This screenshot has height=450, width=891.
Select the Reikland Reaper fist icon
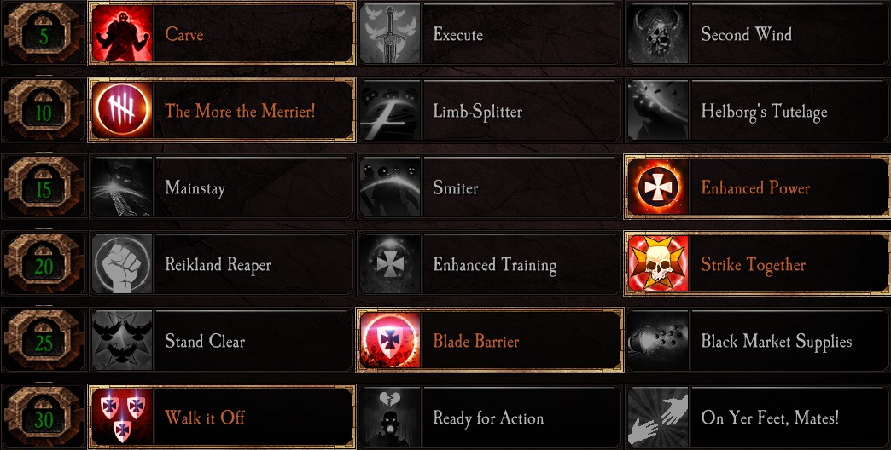pyautogui.click(x=121, y=264)
